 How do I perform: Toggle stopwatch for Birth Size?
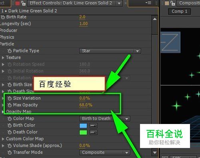10,85
